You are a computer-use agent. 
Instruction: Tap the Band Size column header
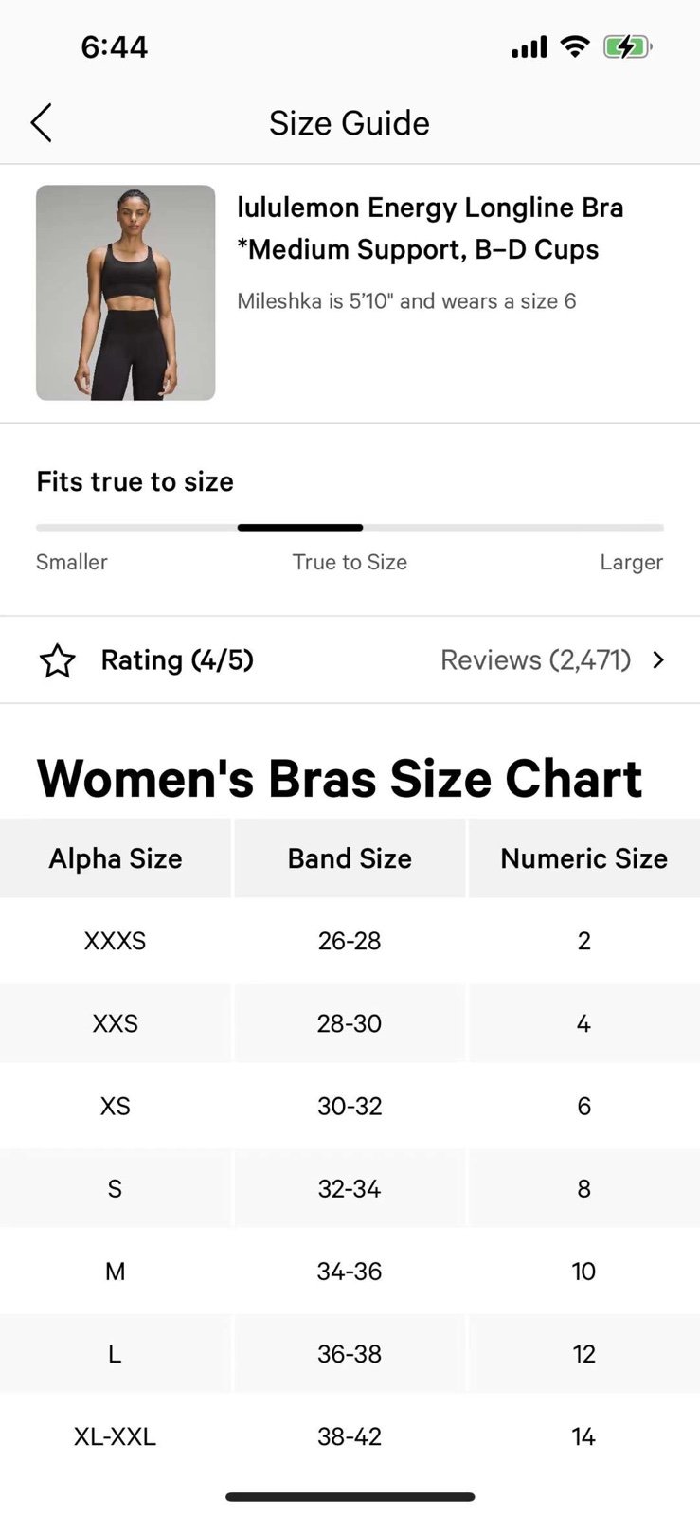pos(350,858)
